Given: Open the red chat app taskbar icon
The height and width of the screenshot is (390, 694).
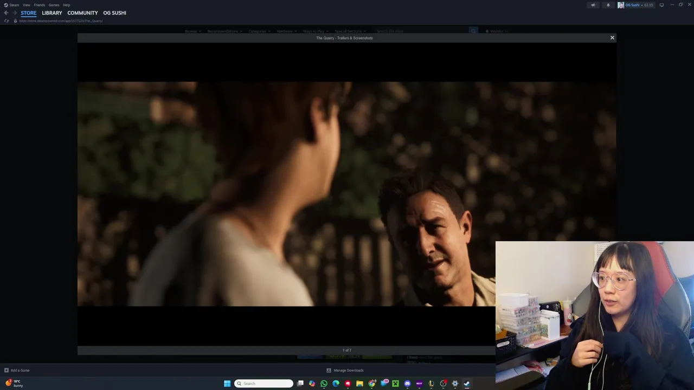Looking at the screenshot, I should (348, 383).
